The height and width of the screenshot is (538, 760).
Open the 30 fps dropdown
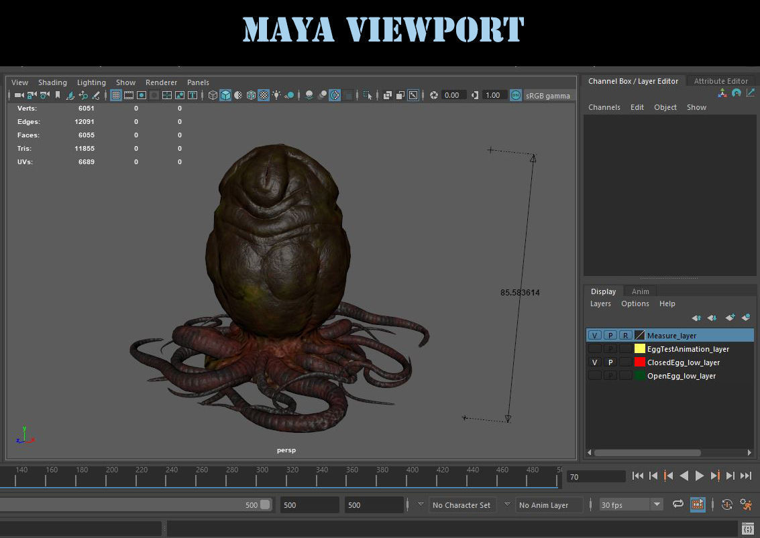(631, 505)
